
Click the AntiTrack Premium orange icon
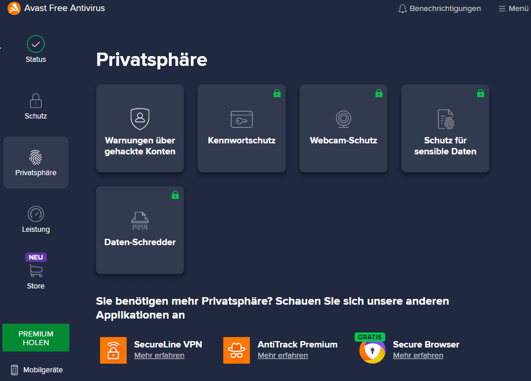(237, 350)
